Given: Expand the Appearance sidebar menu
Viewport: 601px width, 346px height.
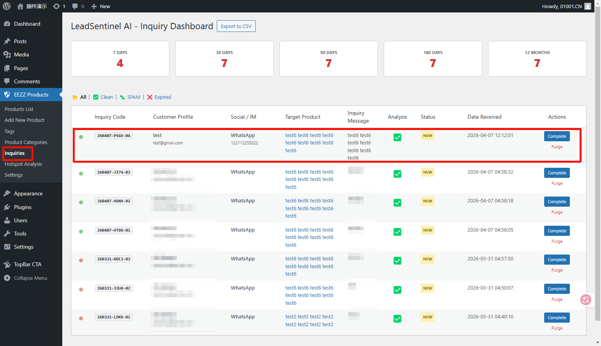Looking at the screenshot, I should point(28,193).
